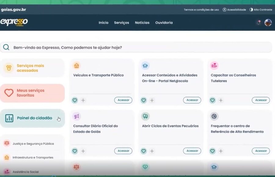Click Consultar Diário Oficial do Estado de Goiás title

(x=96, y=129)
